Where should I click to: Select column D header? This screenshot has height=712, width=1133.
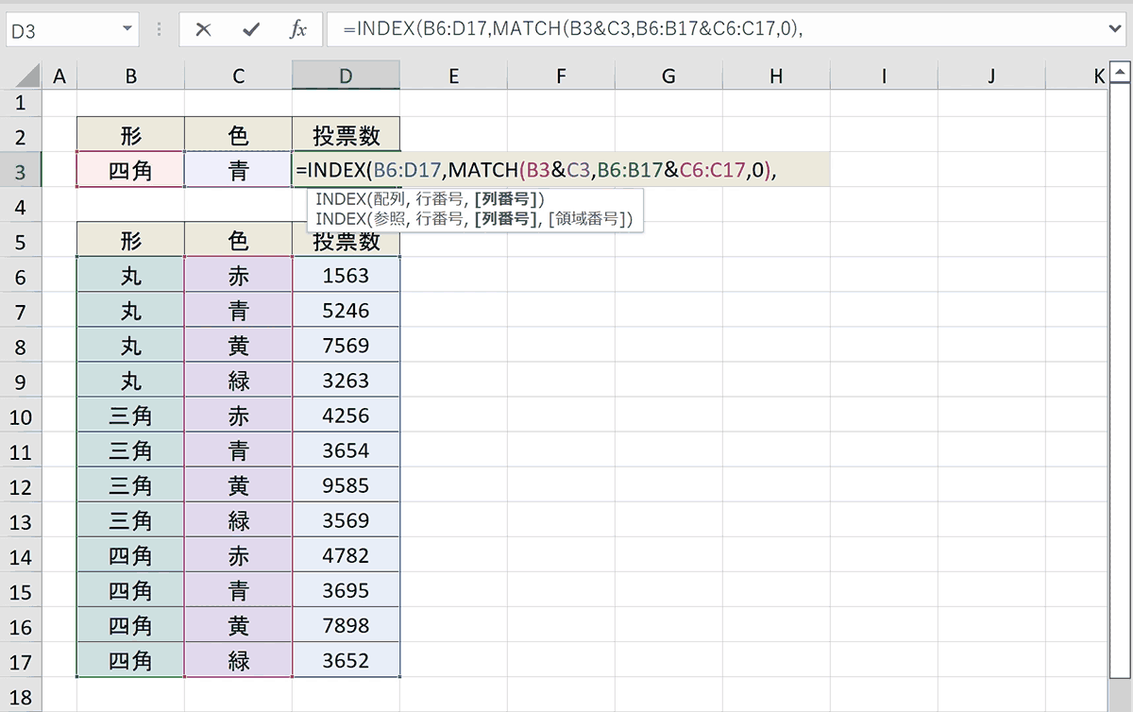click(346, 76)
